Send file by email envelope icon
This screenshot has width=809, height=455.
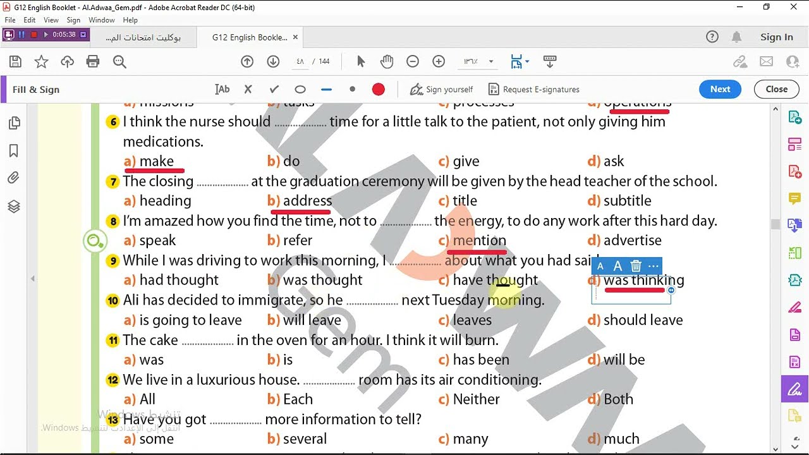766,61
